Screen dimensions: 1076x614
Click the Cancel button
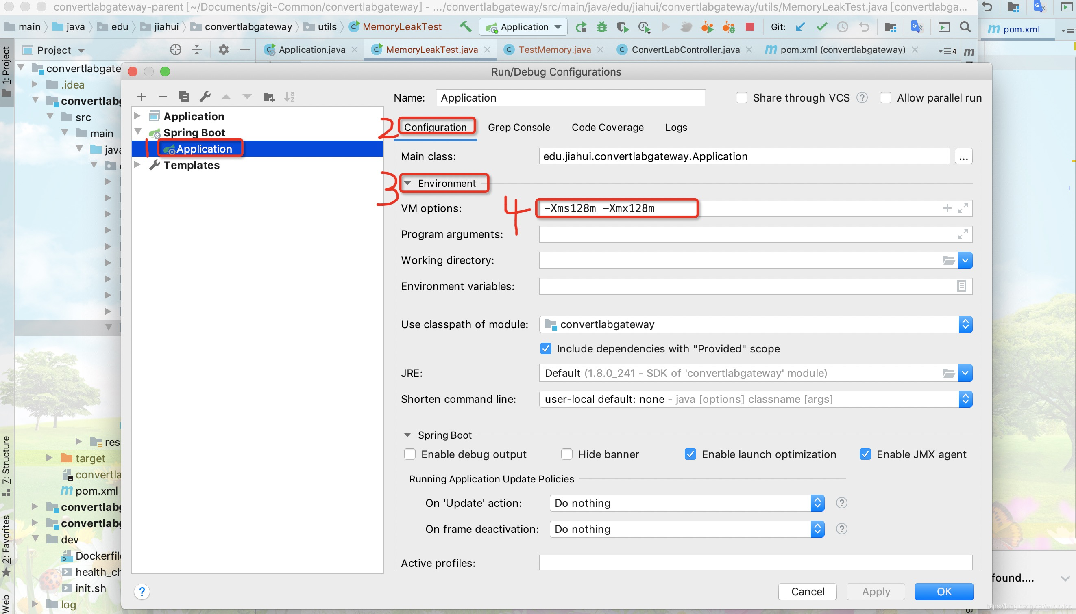click(x=807, y=591)
